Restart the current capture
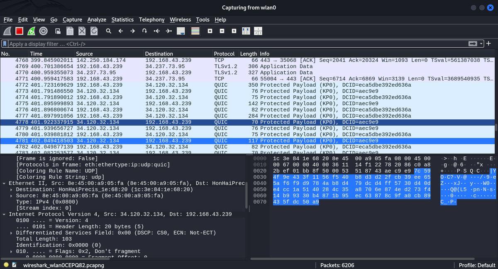 31,31
